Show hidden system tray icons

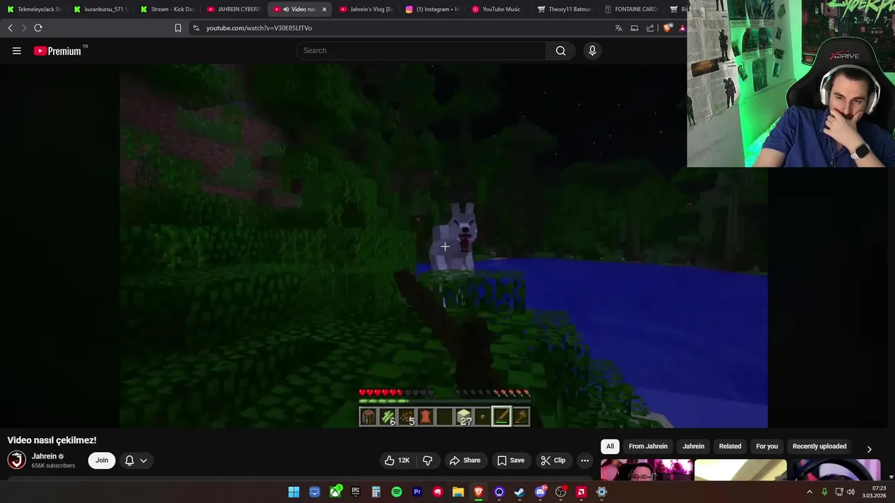[810, 492]
